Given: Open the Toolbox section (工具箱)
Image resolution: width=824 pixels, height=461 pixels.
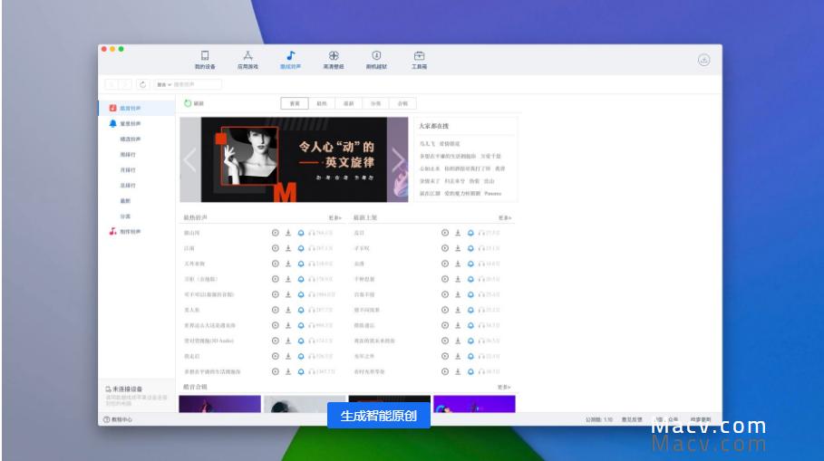Looking at the screenshot, I should coord(419,60).
